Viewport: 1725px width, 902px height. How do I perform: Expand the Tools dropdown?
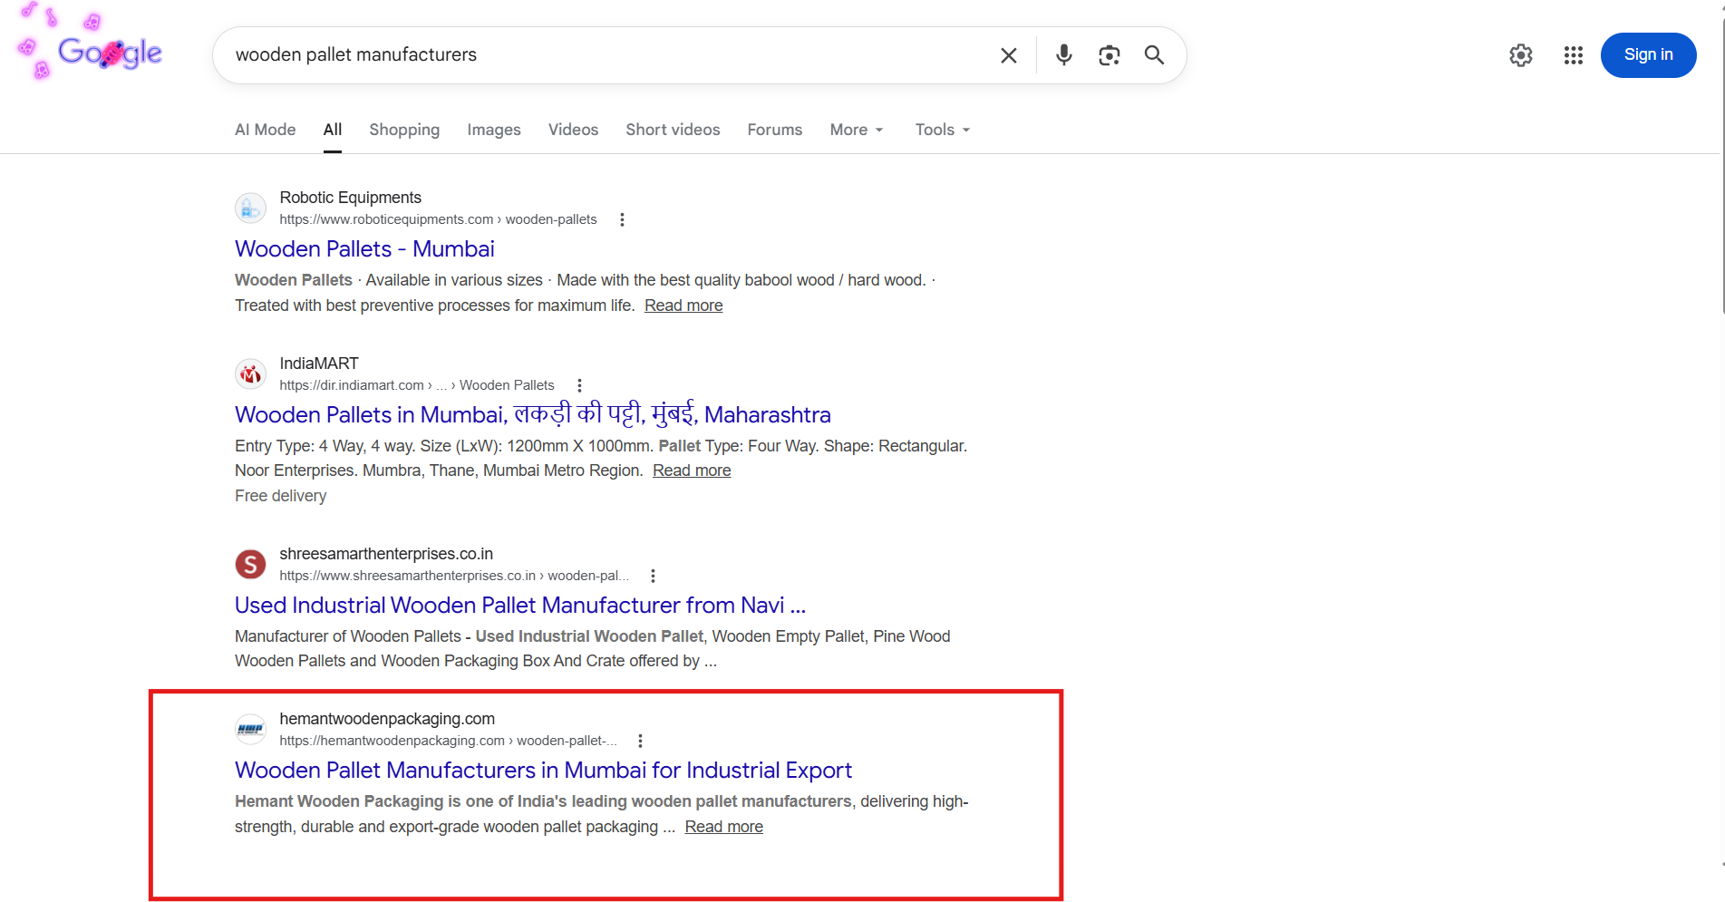[942, 130]
